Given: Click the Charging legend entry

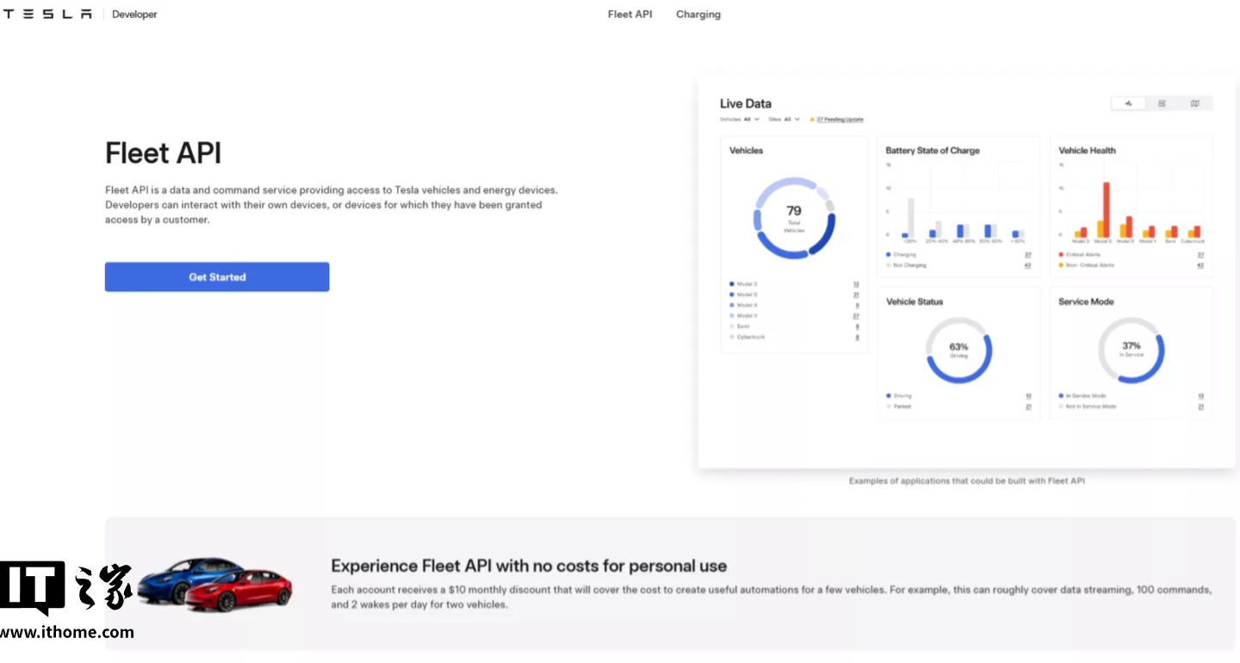Looking at the screenshot, I should click(x=901, y=255).
